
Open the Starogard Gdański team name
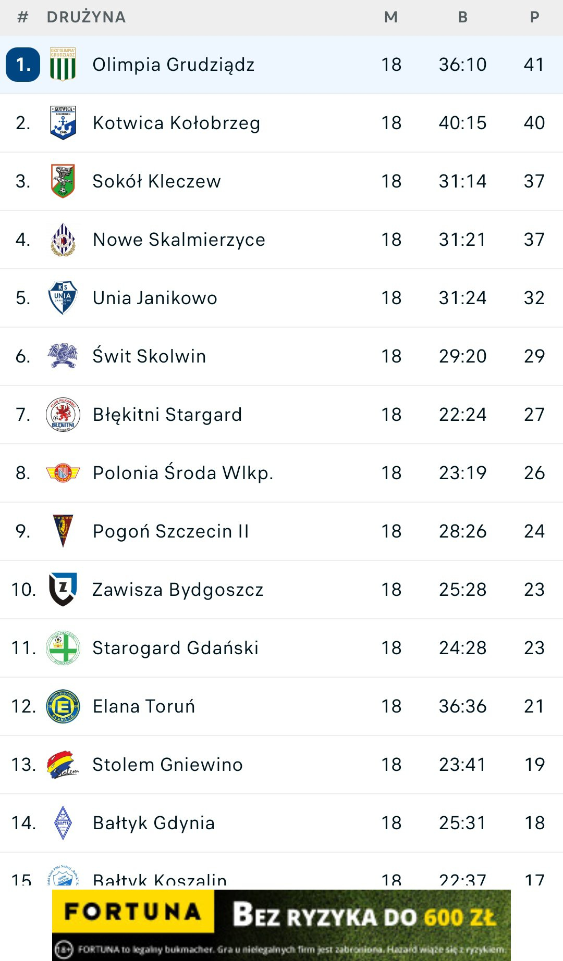pyautogui.click(x=175, y=648)
